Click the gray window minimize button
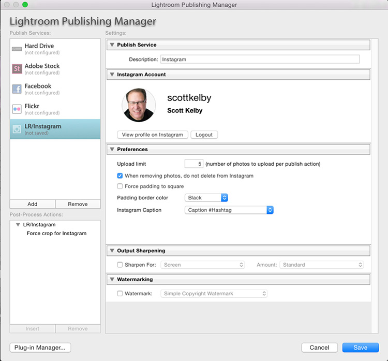388x361 pixels. click(x=16, y=5)
